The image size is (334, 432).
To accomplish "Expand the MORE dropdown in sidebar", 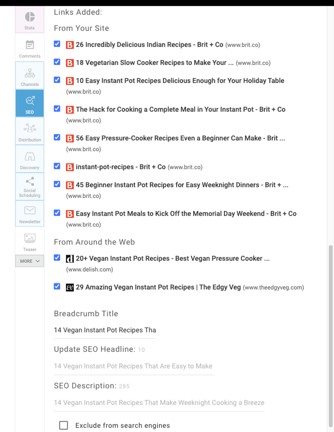I will [x=30, y=261].
